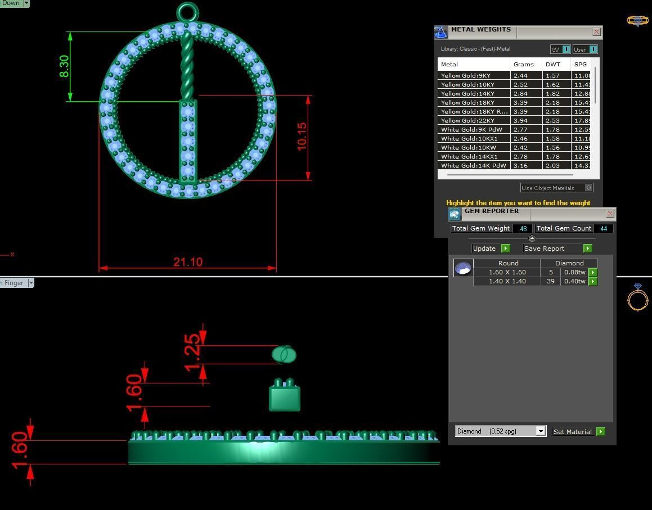Click the round gem thumbnail in Gem Reporter
This screenshot has width=652, height=510.
coord(463,268)
